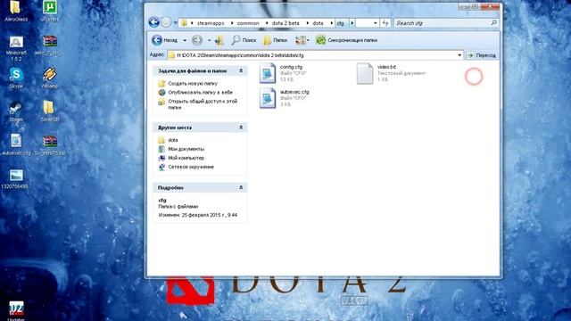This screenshot has width=571, height=321.
Task: Select the Steam desktop shortcut
Action: click(16, 111)
